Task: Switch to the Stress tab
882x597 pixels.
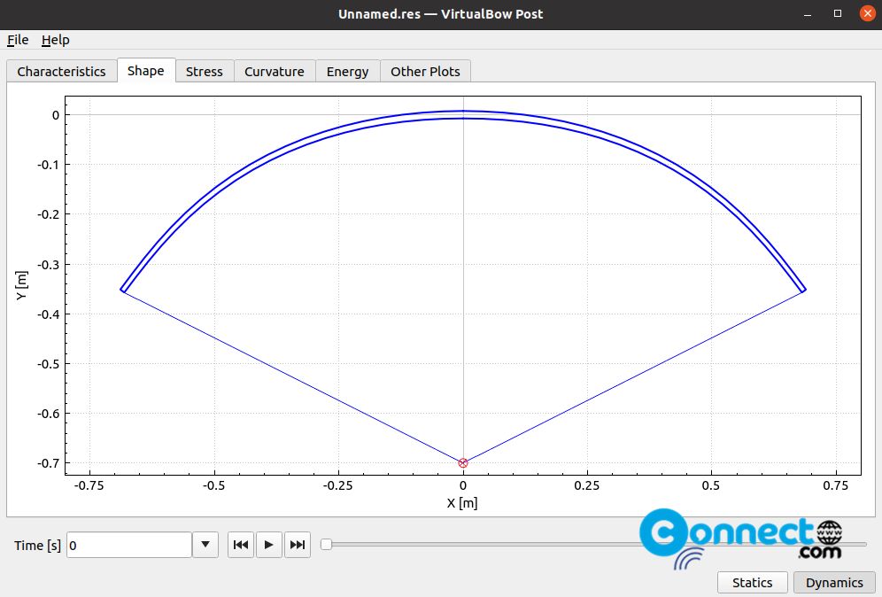Action: coord(205,72)
